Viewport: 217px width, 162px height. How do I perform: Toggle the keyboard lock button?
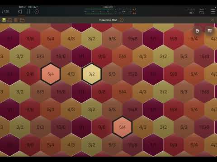197,31
